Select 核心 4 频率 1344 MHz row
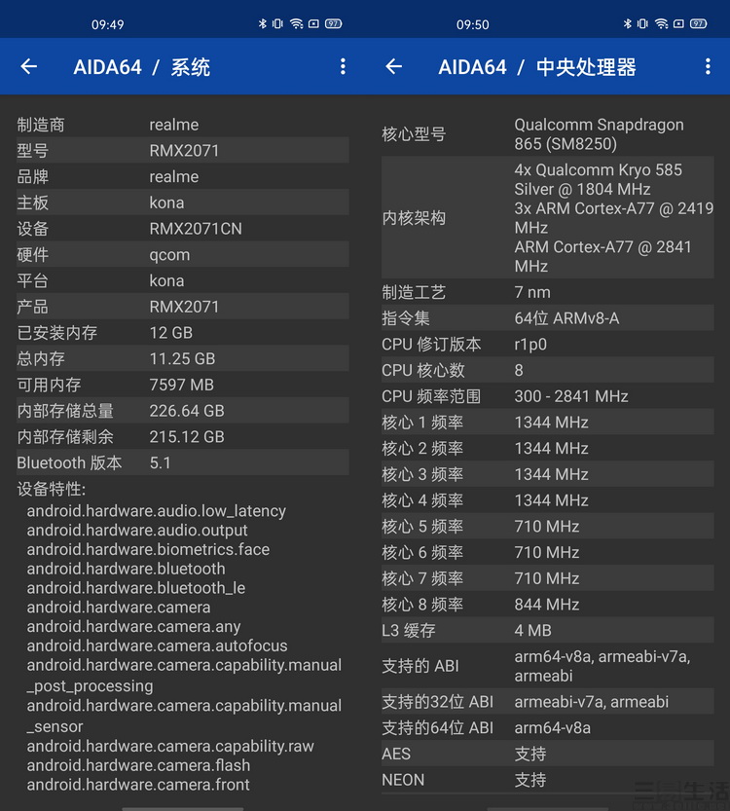Screen dimensions: 730x811 point(547,500)
